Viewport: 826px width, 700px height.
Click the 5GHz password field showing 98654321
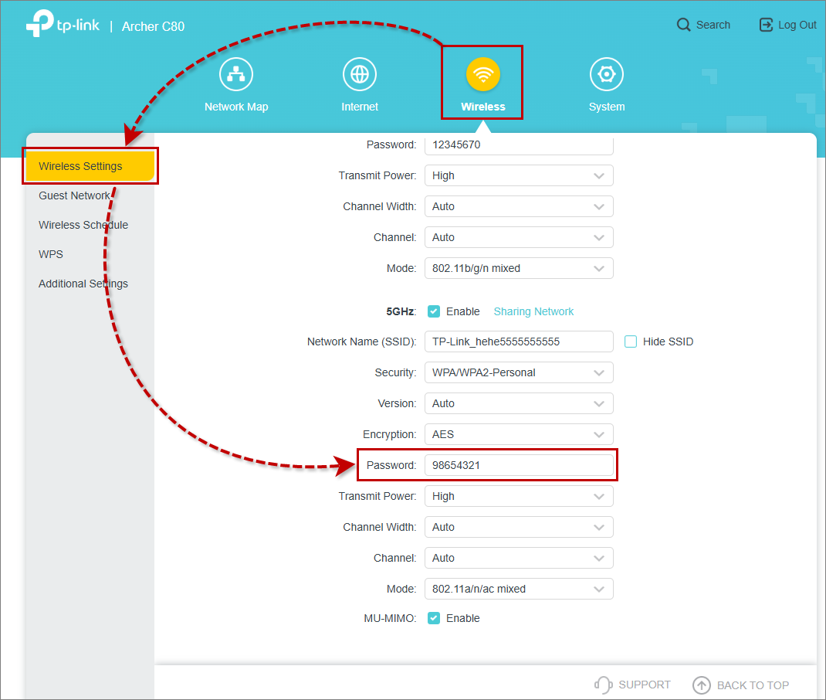(x=519, y=465)
